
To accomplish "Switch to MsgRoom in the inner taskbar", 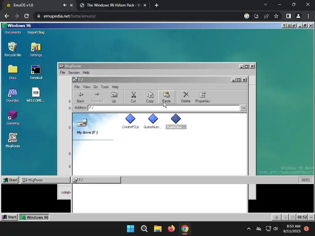I will point(46,180).
